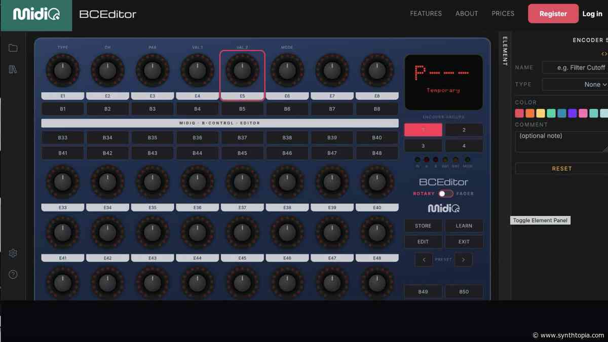Click the Comment optional note box
This screenshot has width=608, height=342.
[x=561, y=141]
